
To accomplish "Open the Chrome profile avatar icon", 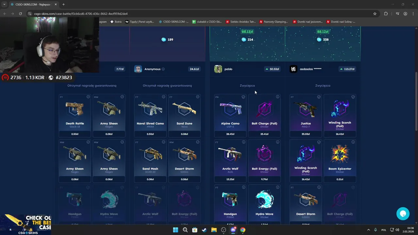I will [405, 14].
